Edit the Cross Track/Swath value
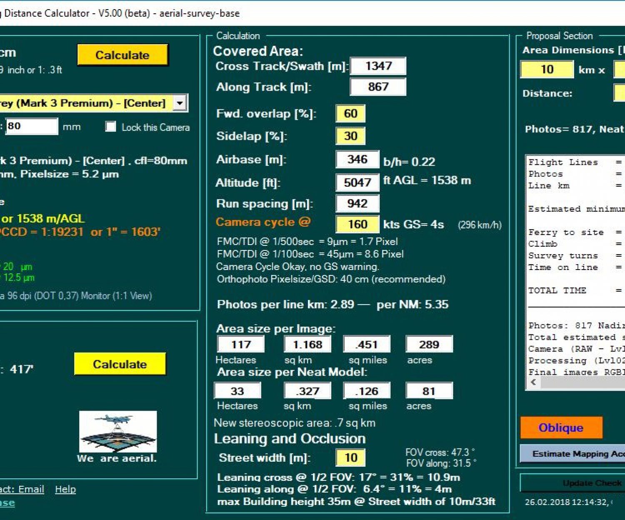The image size is (625, 520). (x=377, y=66)
